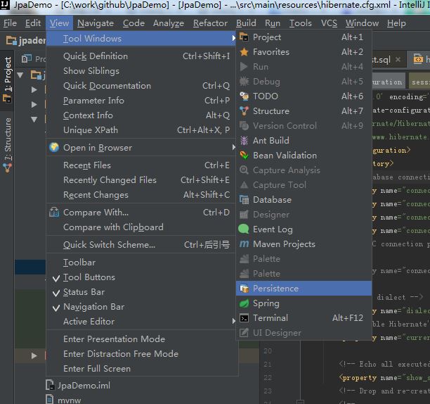430x404 pixels.
Task: Click the Terminal icon in submenu
Action: click(244, 318)
